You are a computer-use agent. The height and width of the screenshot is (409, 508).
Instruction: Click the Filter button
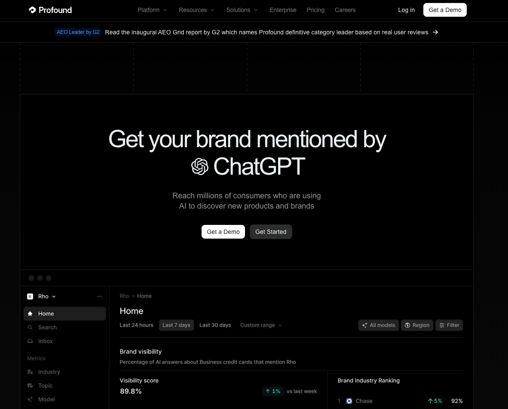click(x=449, y=325)
